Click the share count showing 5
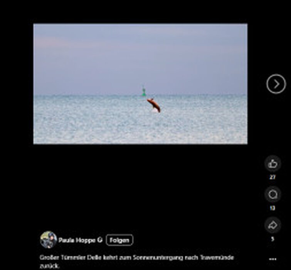The height and width of the screenshot is (270, 291). click(272, 239)
